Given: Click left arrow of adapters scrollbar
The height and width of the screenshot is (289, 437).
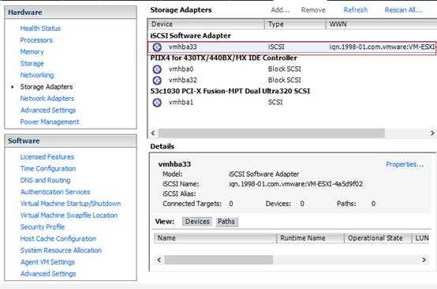Looking at the screenshot, I should [x=153, y=133].
